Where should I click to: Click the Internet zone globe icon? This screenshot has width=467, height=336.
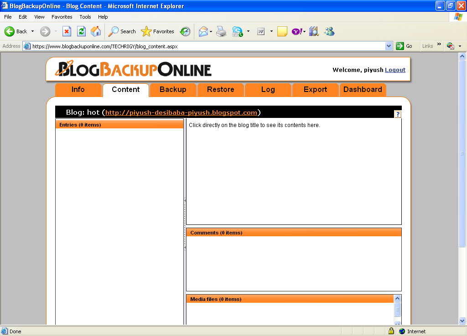pyautogui.click(x=402, y=331)
